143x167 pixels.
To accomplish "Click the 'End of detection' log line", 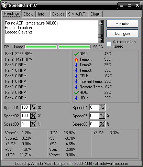I will (x=18, y=28).
